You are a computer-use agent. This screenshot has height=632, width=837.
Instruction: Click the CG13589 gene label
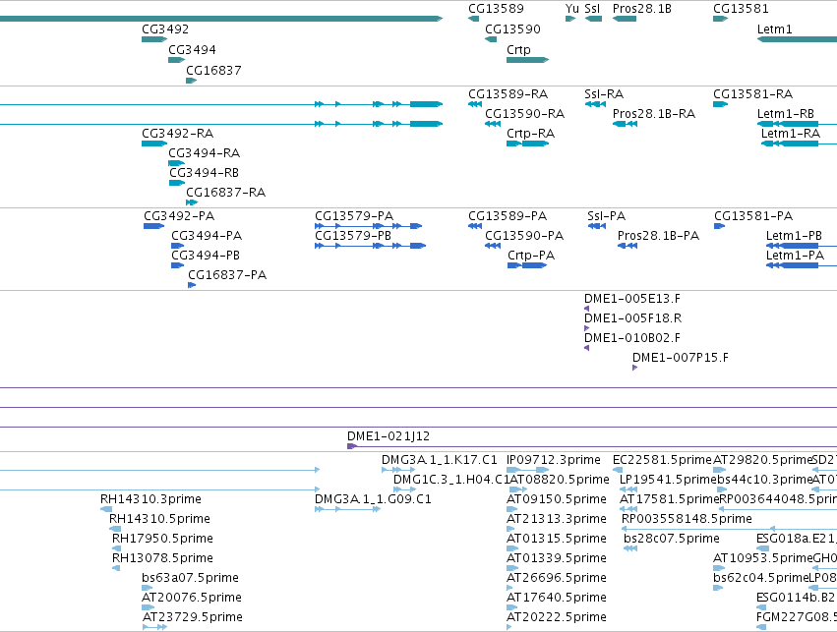[x=496, y=9]
